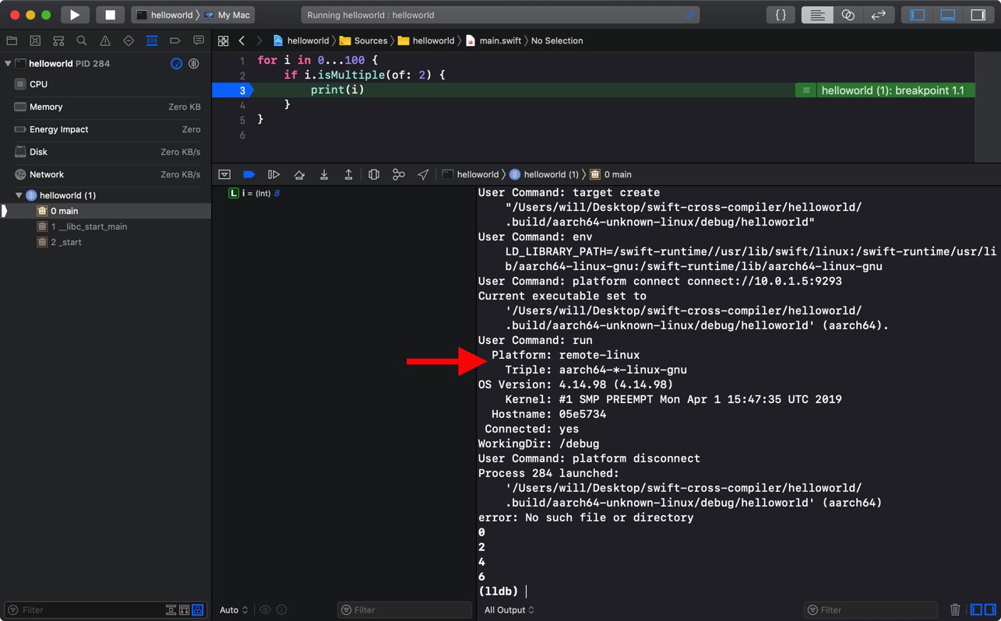Open the Debug Memory Graph icon

[x=398, y=174]
